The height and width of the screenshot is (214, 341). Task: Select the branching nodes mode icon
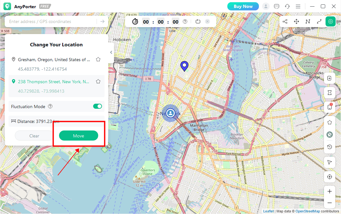(x=285, y=21)
